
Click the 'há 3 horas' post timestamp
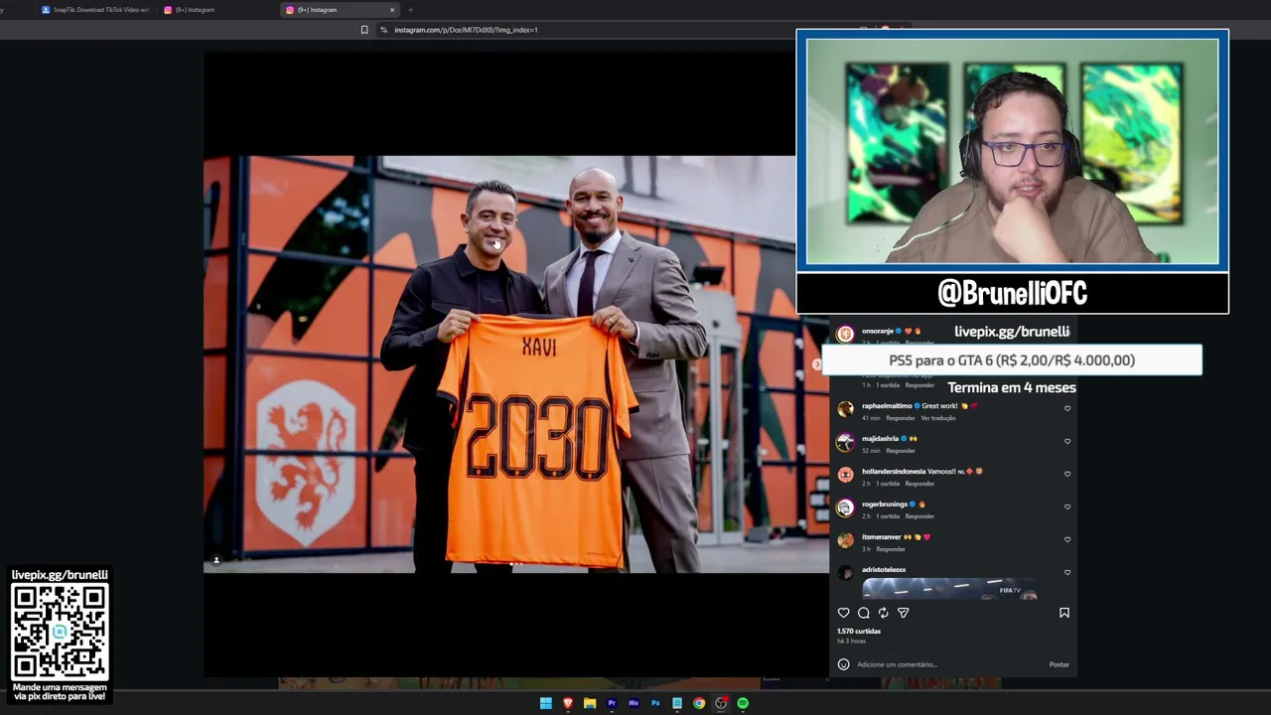[851, 641]
